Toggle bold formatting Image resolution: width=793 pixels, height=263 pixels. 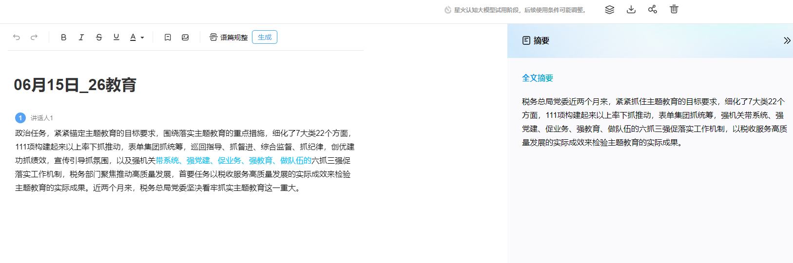(63, 37)
